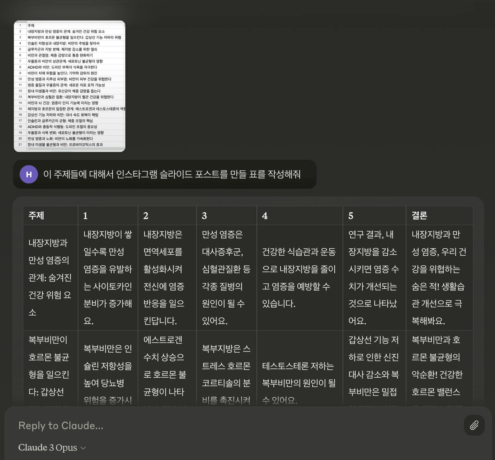
Task: Click the cell starting 갑상선 기능 저하로 인한
Action: pyautogui.click(x=374, y=368)
